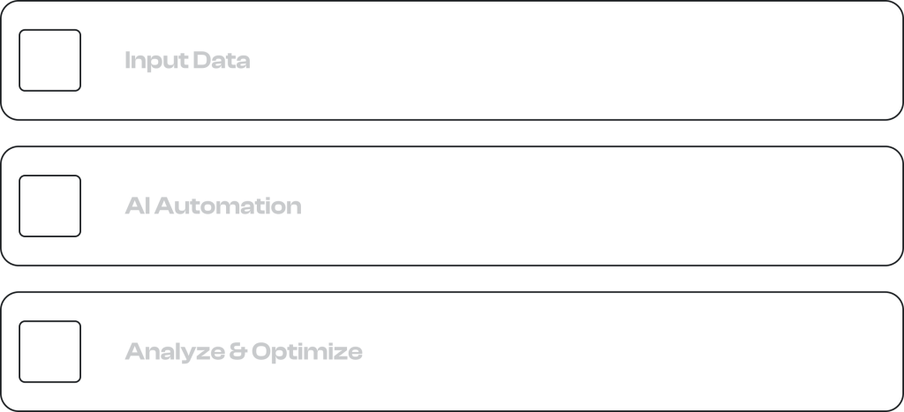This screenshot has width=904, height=412.
Task: Click empty space right of AI Automation label
Action: pyautogui.click(x=574, y=206)
